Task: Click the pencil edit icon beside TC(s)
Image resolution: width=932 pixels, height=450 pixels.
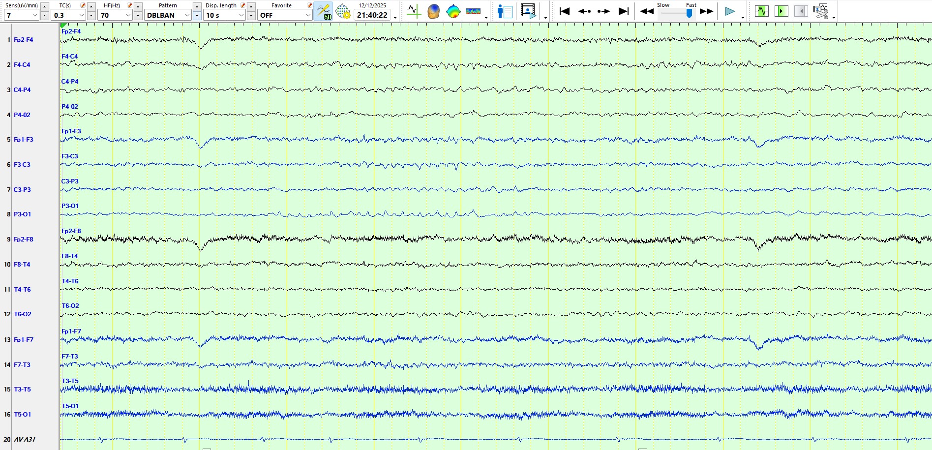Action: 83,5
